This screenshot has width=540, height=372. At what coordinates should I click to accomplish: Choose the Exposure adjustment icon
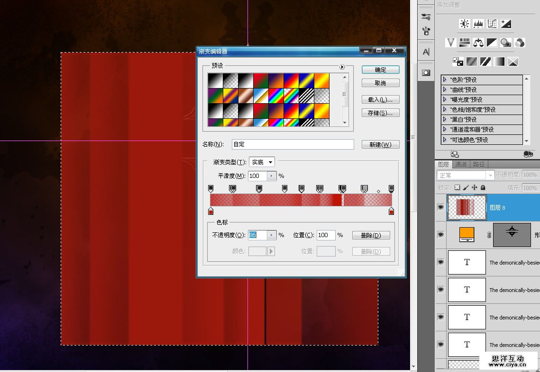coord(506,24)
